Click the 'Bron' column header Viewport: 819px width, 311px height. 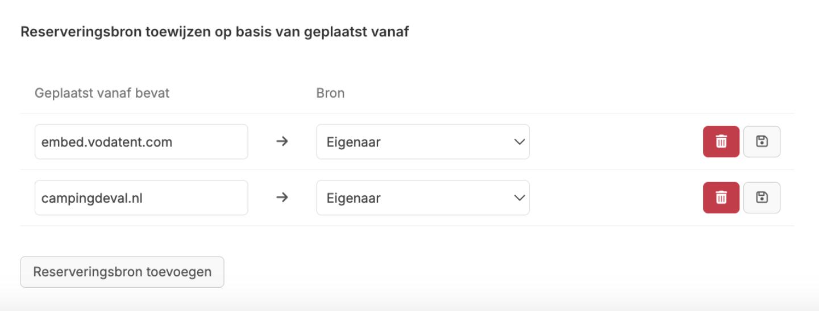coord(330,93)
